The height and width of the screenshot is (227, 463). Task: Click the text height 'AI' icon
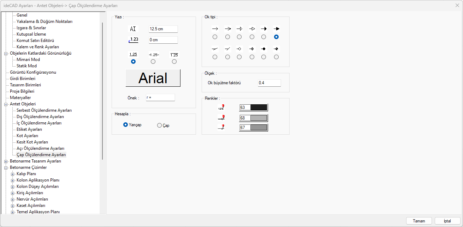(x=133, y=29)
